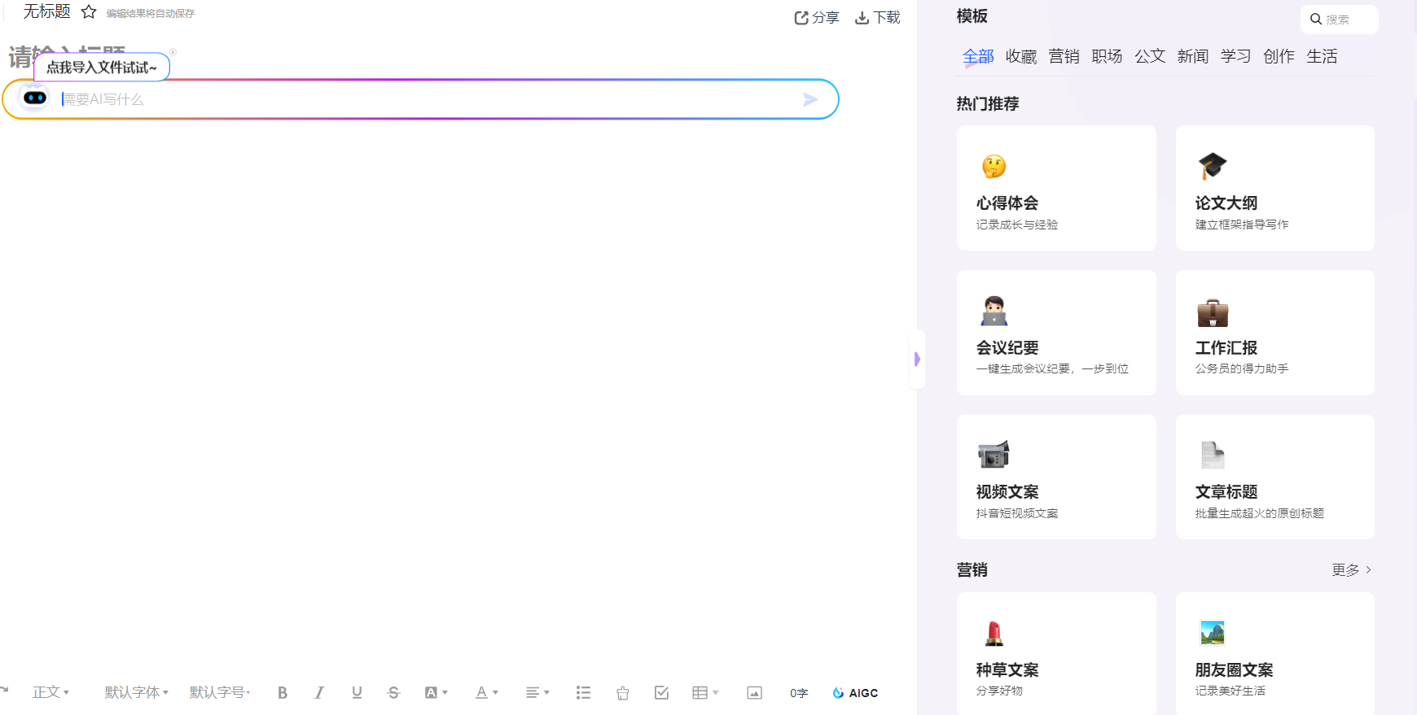This screenshot has height=715, width=1417.
Task: Insert a checkbox task list
Action: click(x=661, y=693)
